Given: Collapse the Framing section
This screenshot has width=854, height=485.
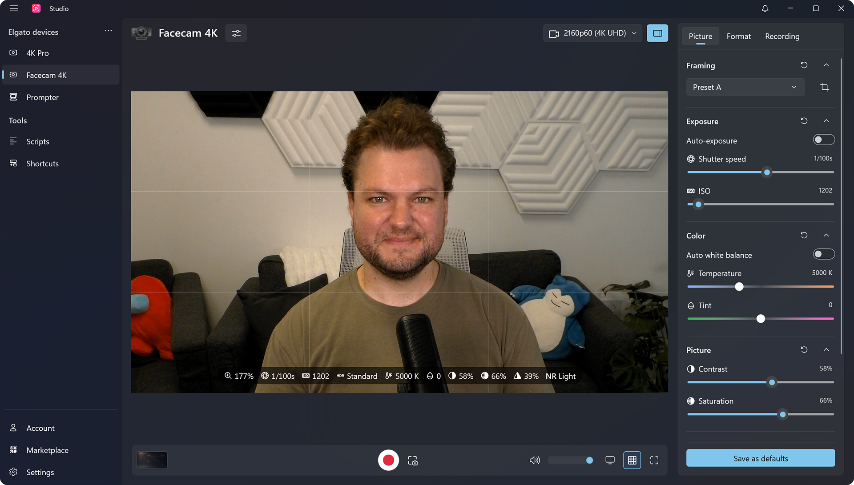Looking at the screenshot, I should pos(826,65).
